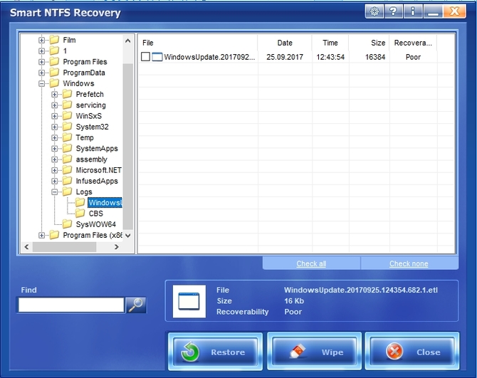Click the Check all link
The image size is (477, 378).
click(311, 263)
